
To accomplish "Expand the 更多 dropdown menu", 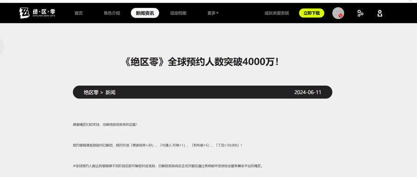I will (213, 13).
